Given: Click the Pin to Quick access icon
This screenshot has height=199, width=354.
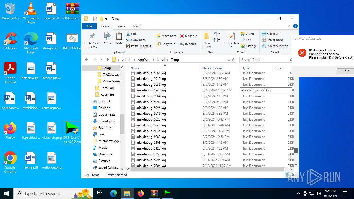Looking at the screenshot, I should [x=92, y=40].
